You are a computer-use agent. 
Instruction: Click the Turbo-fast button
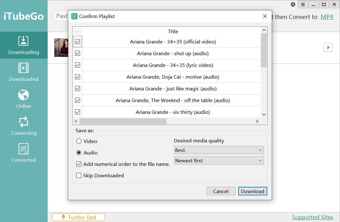point(78,217)
